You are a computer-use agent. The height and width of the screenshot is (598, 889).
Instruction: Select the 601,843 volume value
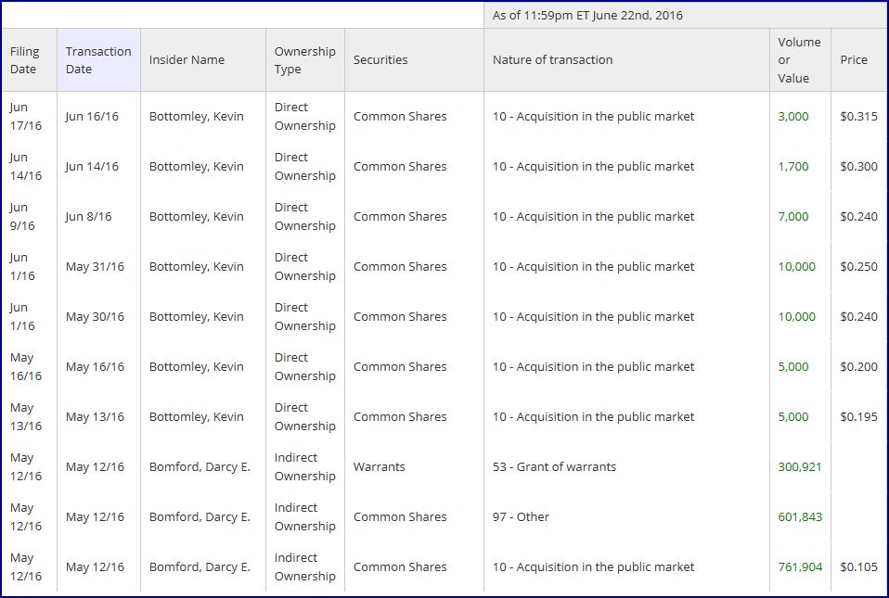(800, 517)
